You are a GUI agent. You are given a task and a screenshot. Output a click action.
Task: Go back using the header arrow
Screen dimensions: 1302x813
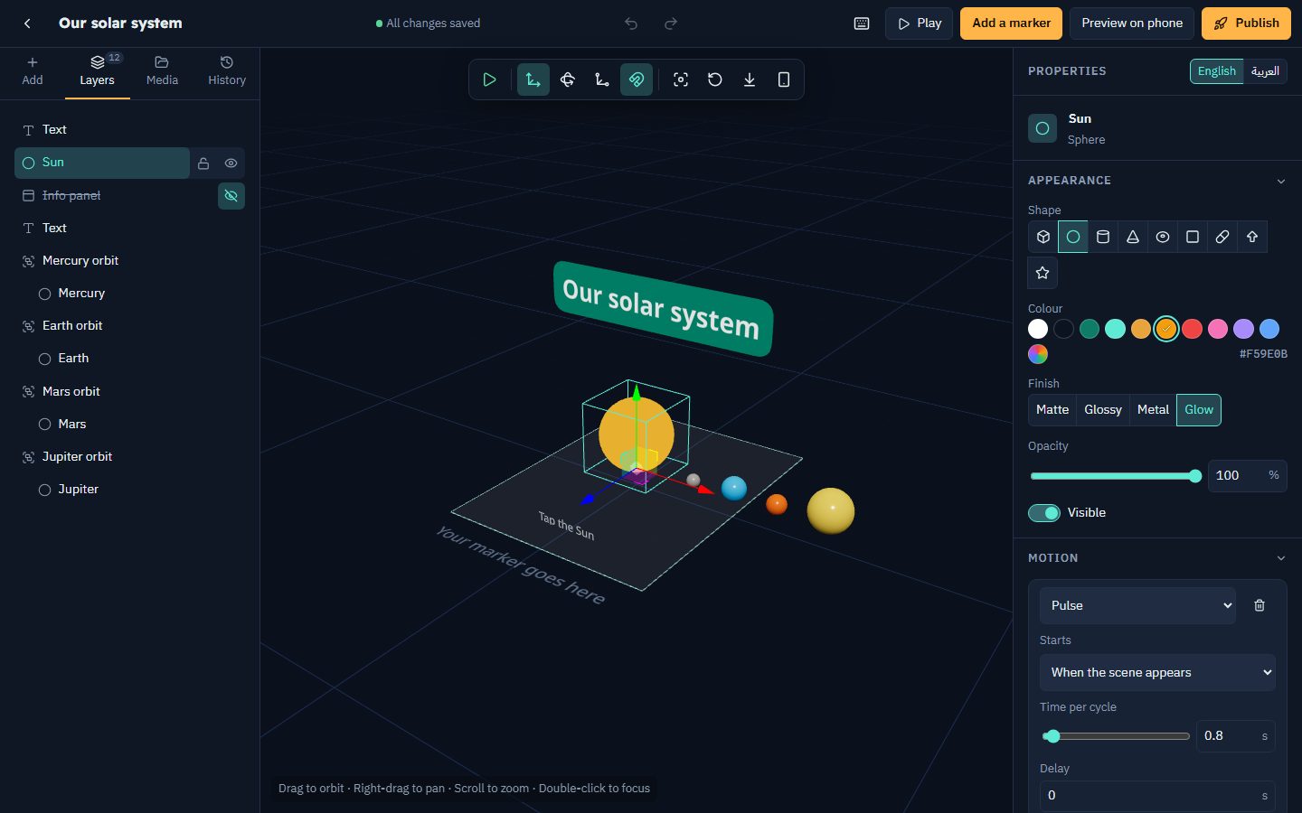pos(27,23)
